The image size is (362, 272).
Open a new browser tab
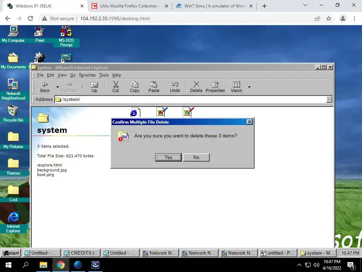coord(264,6)
